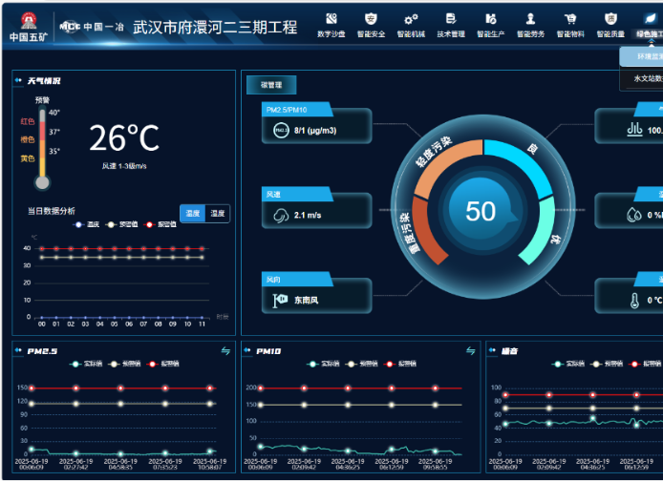The image size is (663, 482).
Task: Open the 数字沙盘 module icon
Action: pyautogui.click(x=331, y=20)
